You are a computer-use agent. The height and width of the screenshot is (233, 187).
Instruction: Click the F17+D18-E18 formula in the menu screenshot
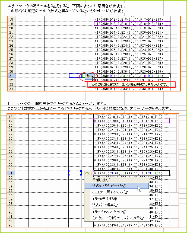click(132, 117)
